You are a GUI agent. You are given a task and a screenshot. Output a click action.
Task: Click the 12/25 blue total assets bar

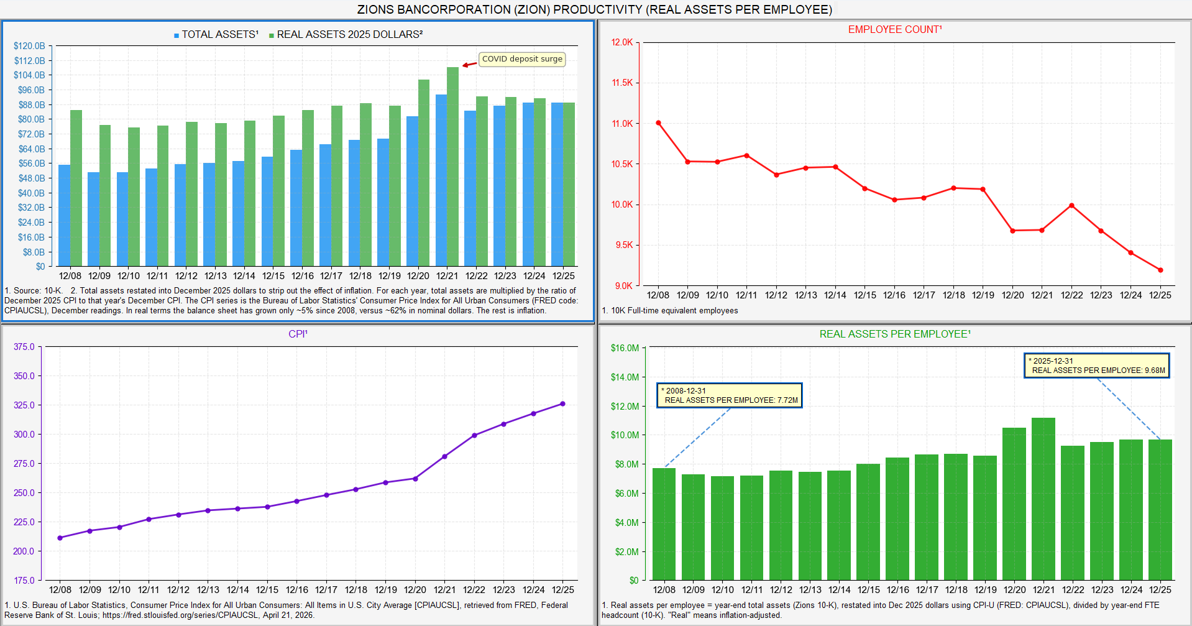pyautogui.click(x=557, y=185)
